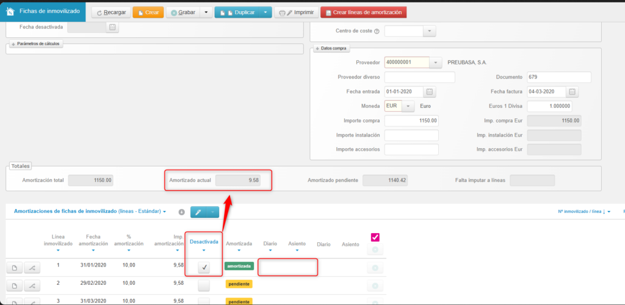The width and height of the screenshot is (625, 305).
Task: Click the blue pencil edit button
Action: (199, 212)
